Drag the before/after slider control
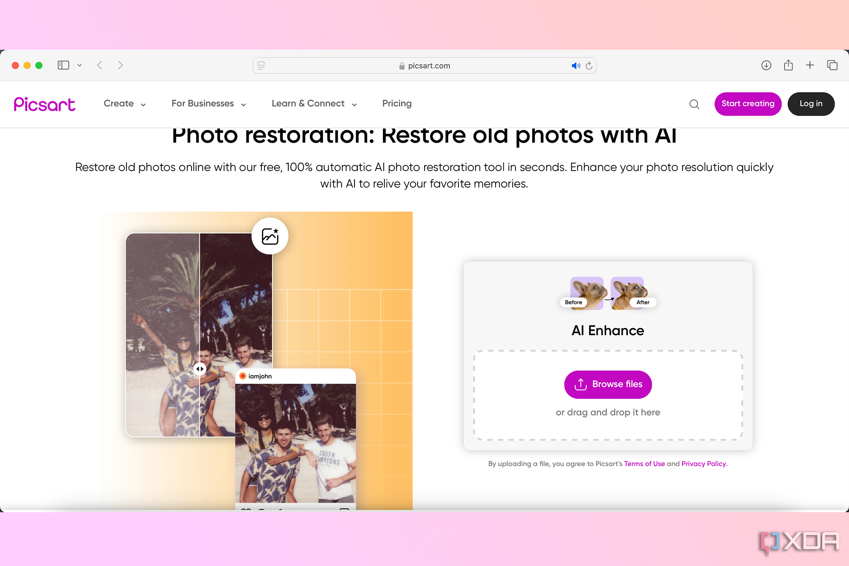The height and width of the screenshot is (566, 849). click(x=199, y=366)
